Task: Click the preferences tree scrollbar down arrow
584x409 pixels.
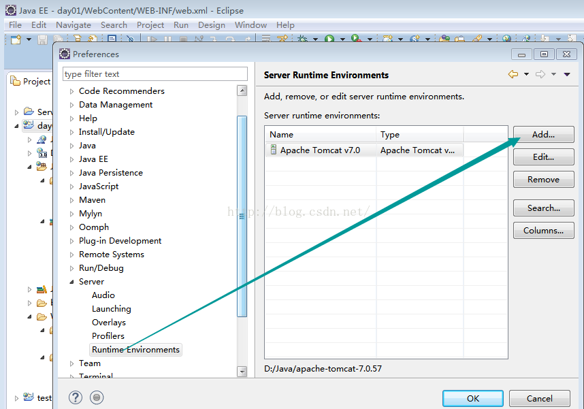Action: [242, 372]
